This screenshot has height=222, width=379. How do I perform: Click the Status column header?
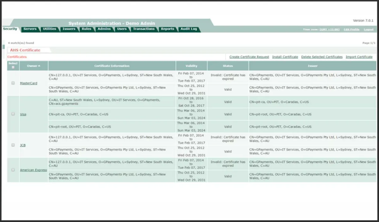228,66
